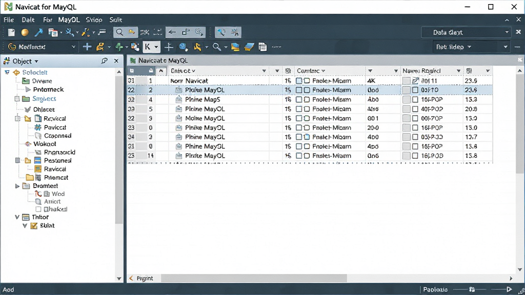The width and height of the screenshot is (525, 295).
Task: Click the yellow stacked folders icon
Action: [x=235, y=47]
